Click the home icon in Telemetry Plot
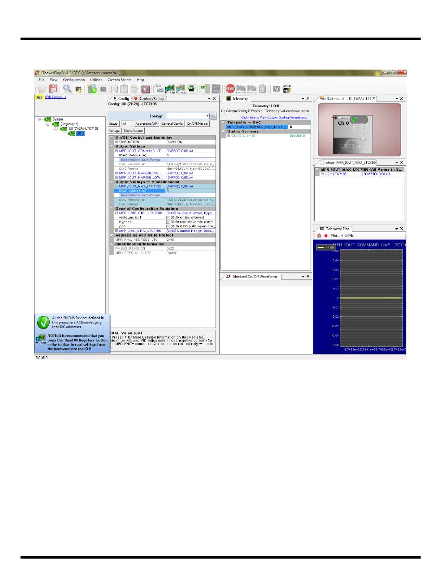The height and width of the screenshot is (579, 441). 319,236
